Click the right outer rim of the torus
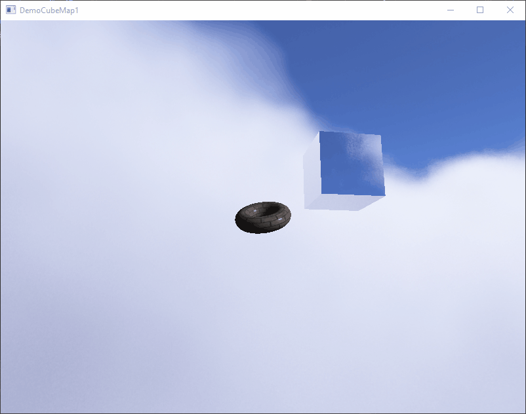526x414 pixels. [288, 214]
